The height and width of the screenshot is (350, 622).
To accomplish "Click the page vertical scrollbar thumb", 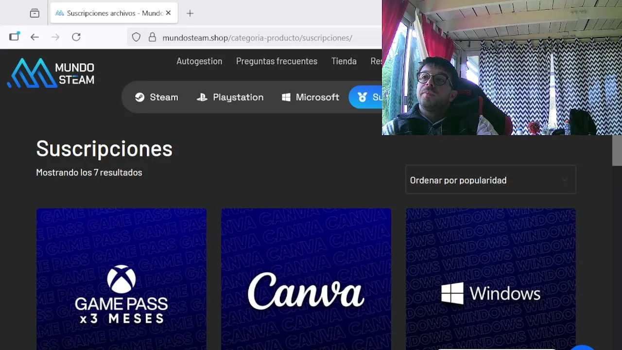I will click(x=617, y=151).
